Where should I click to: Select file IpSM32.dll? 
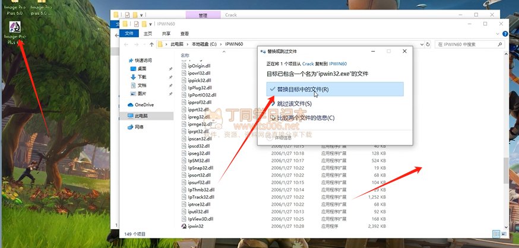pos(198,160)
